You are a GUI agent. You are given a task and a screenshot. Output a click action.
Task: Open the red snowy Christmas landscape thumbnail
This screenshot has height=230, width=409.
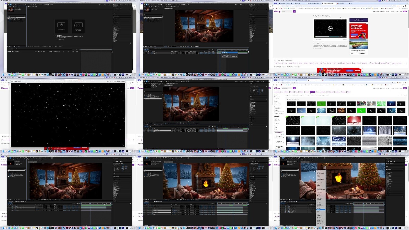354,120
